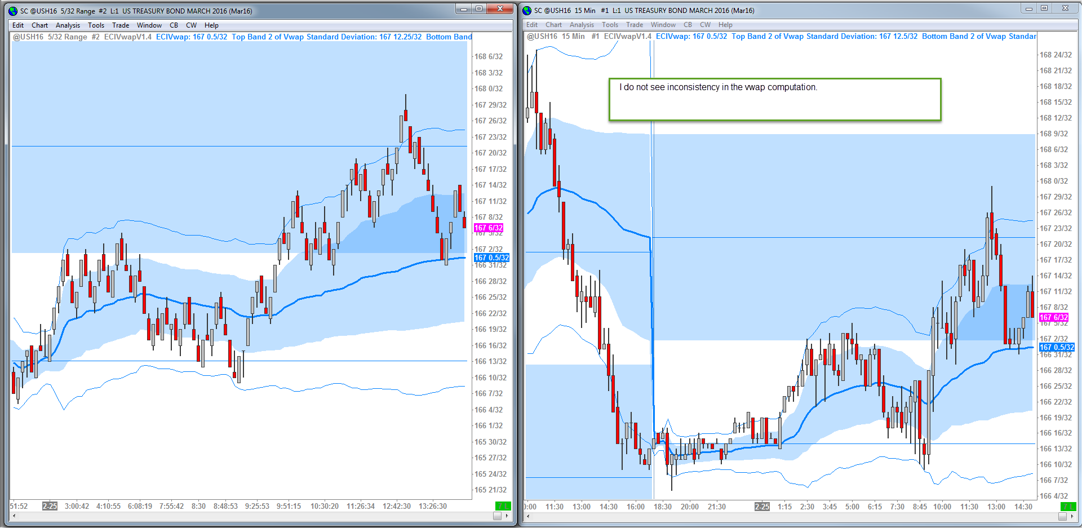Click the right scroll arrow below the range chart
The image size is (1082, 528).
(507, 516)
